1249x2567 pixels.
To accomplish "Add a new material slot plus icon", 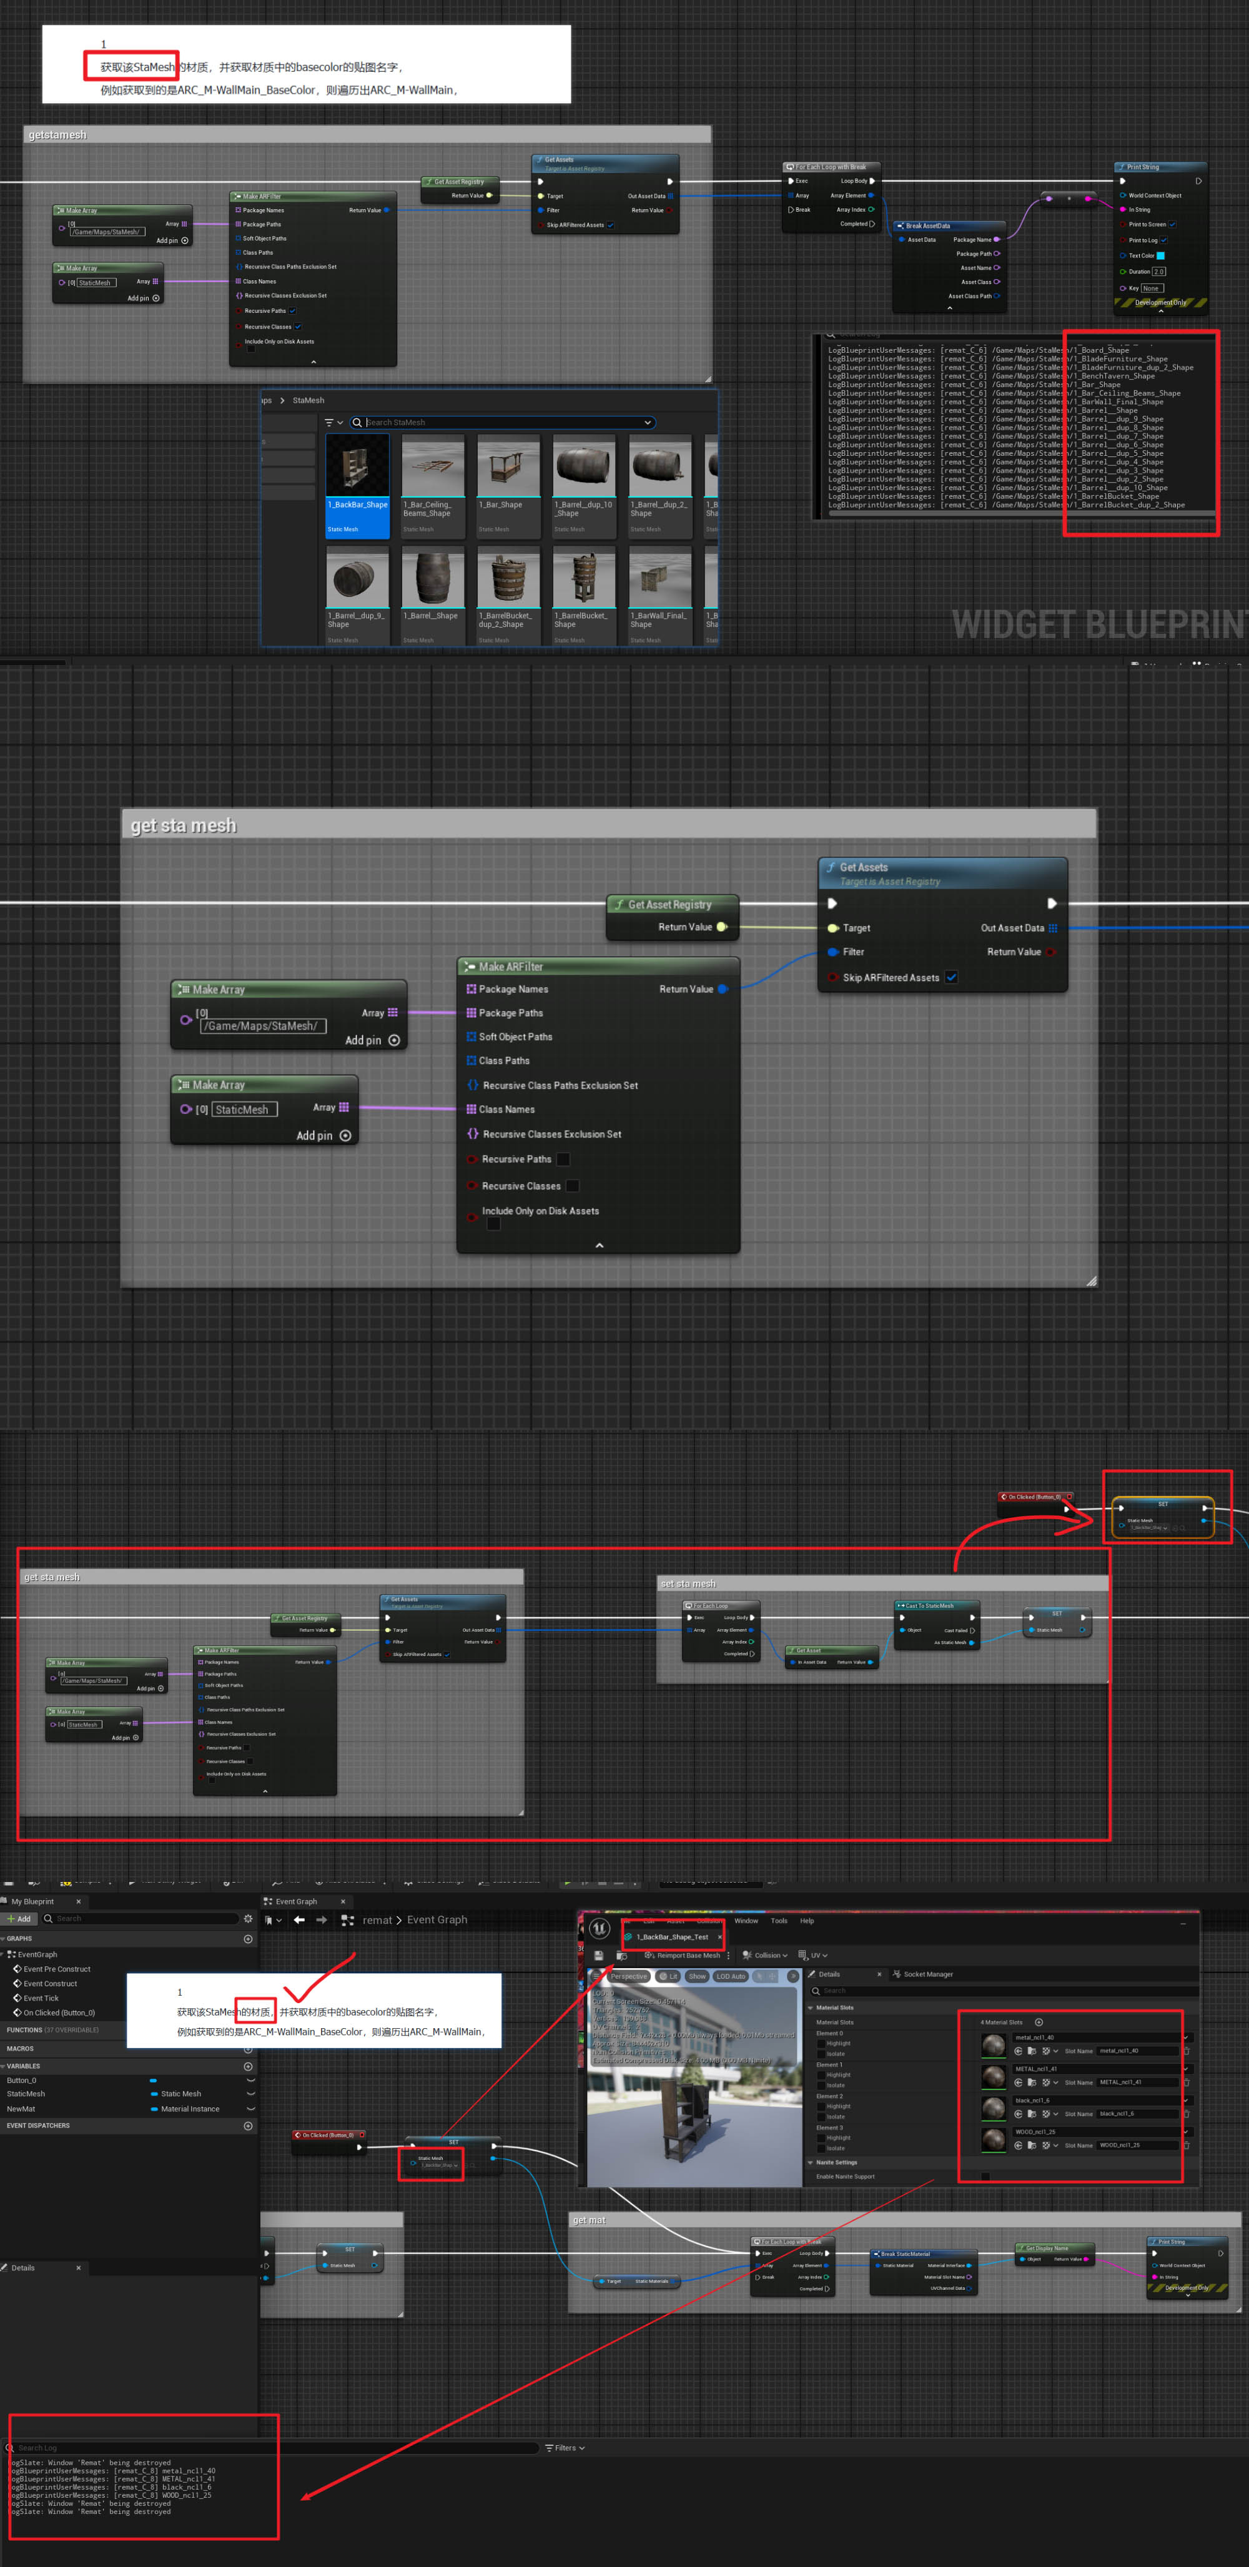I will click(x=1039, y=2022).
